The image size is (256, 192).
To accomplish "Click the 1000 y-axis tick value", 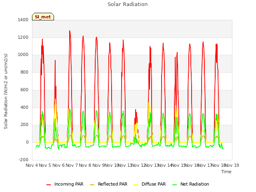I will click(23, 55).
